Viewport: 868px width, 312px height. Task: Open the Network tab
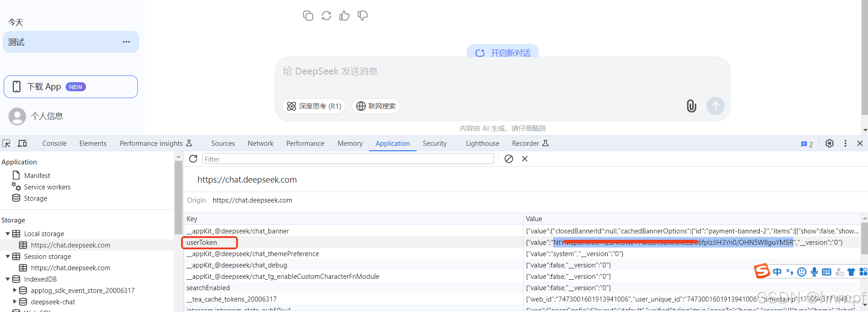pos(261,144)
